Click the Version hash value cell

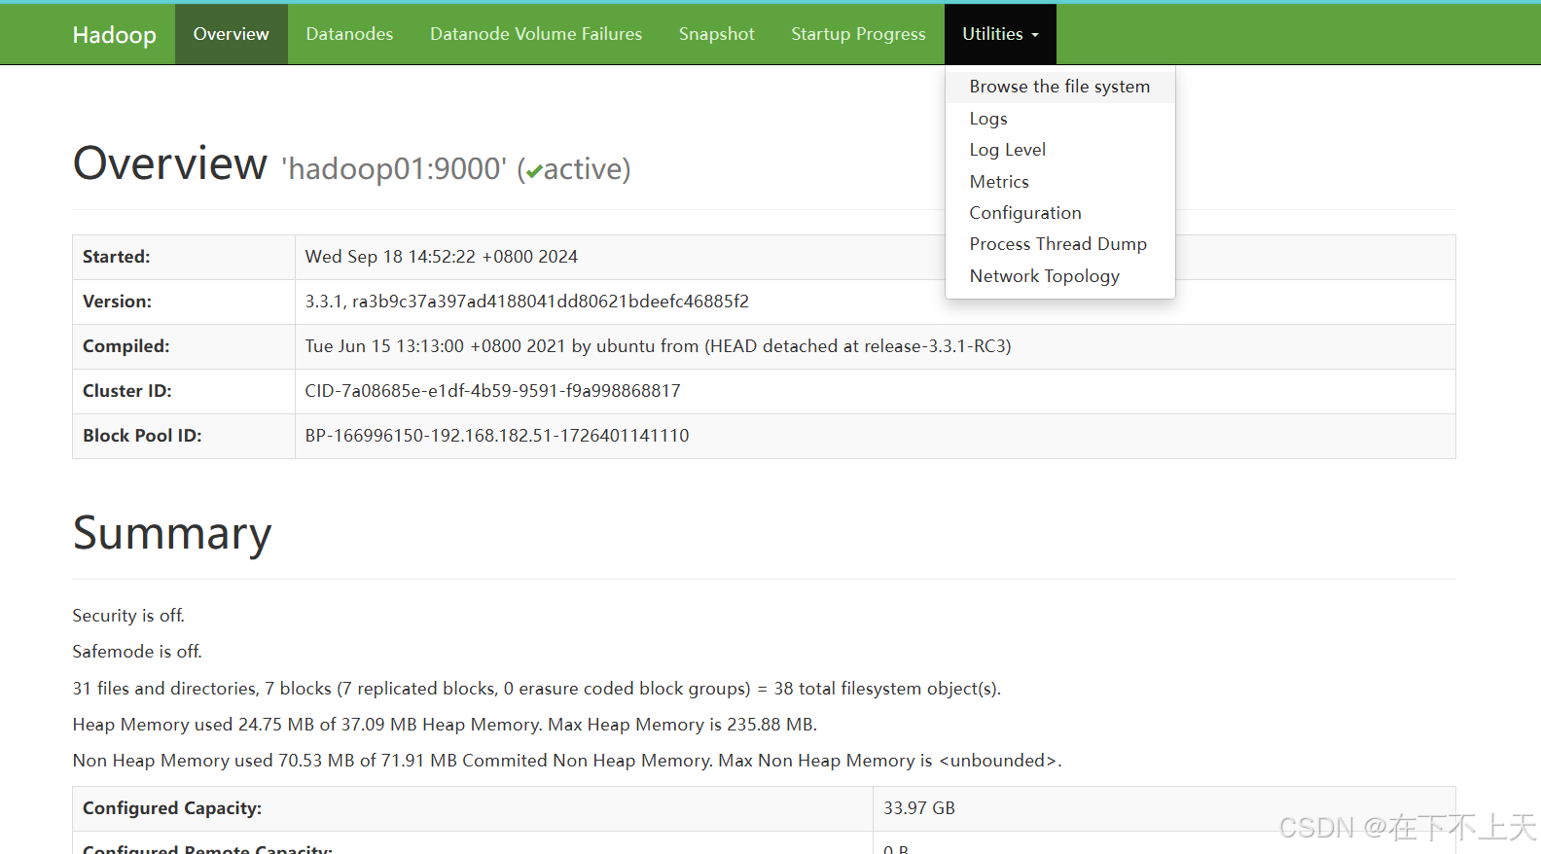coord(526,302)
